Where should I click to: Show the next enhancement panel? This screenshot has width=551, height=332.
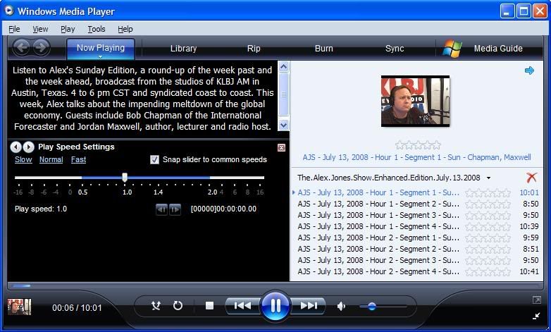tap(28, 147)
